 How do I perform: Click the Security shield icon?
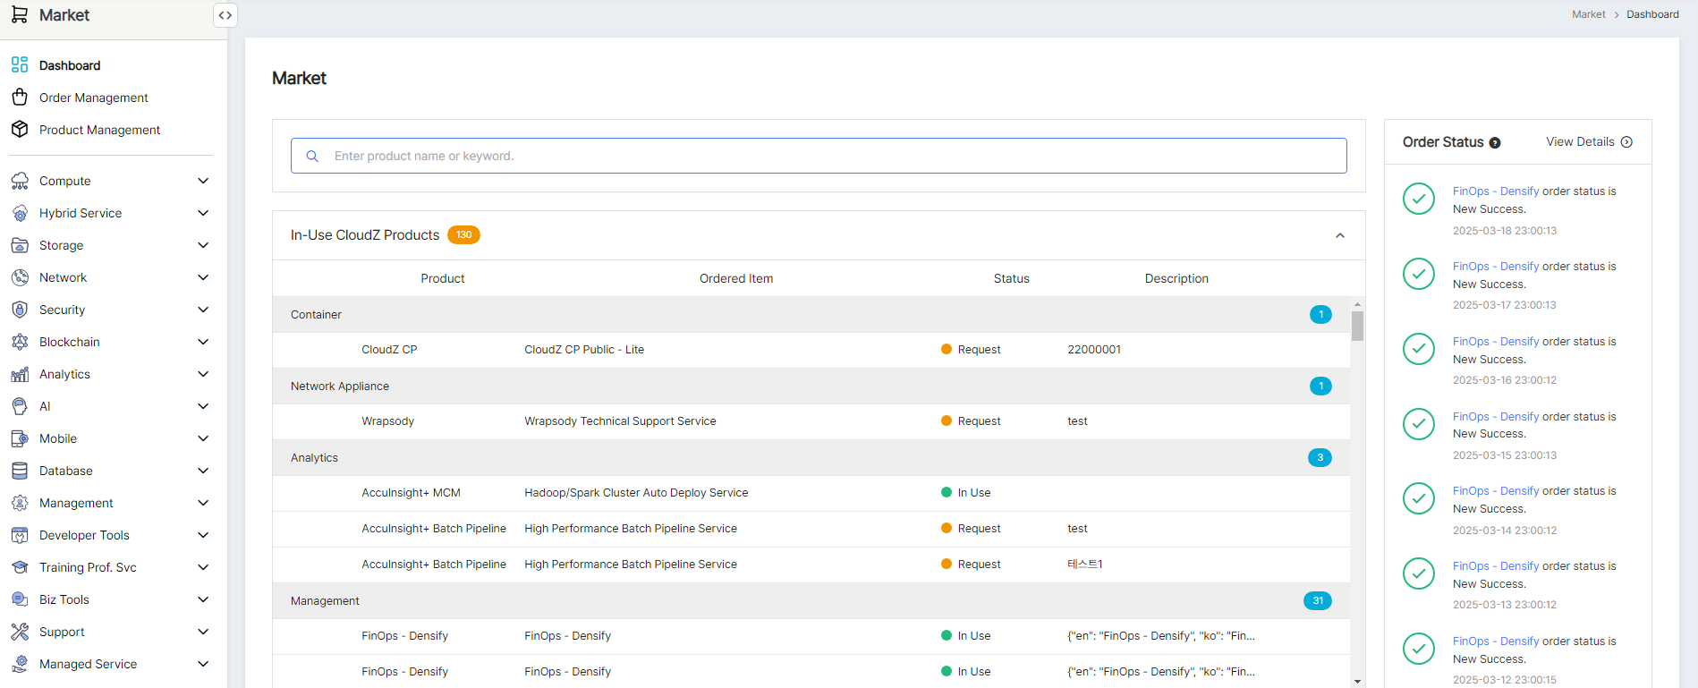20,310
